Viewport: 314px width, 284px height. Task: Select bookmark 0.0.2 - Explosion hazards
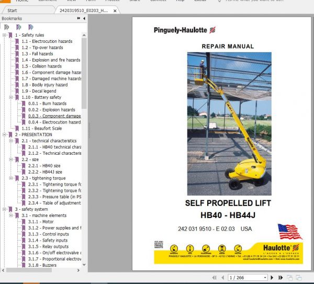click(x=52, y=110)
